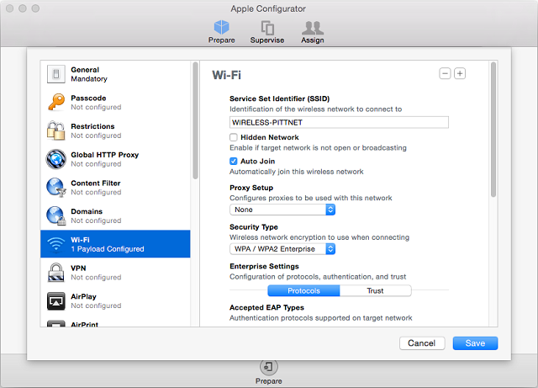Select the Domains globe icon
This screenshot has height=388, width=538.
56,215
